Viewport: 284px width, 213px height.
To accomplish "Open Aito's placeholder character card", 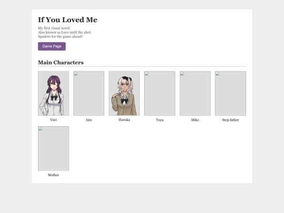I will click(x=89, y=93).
